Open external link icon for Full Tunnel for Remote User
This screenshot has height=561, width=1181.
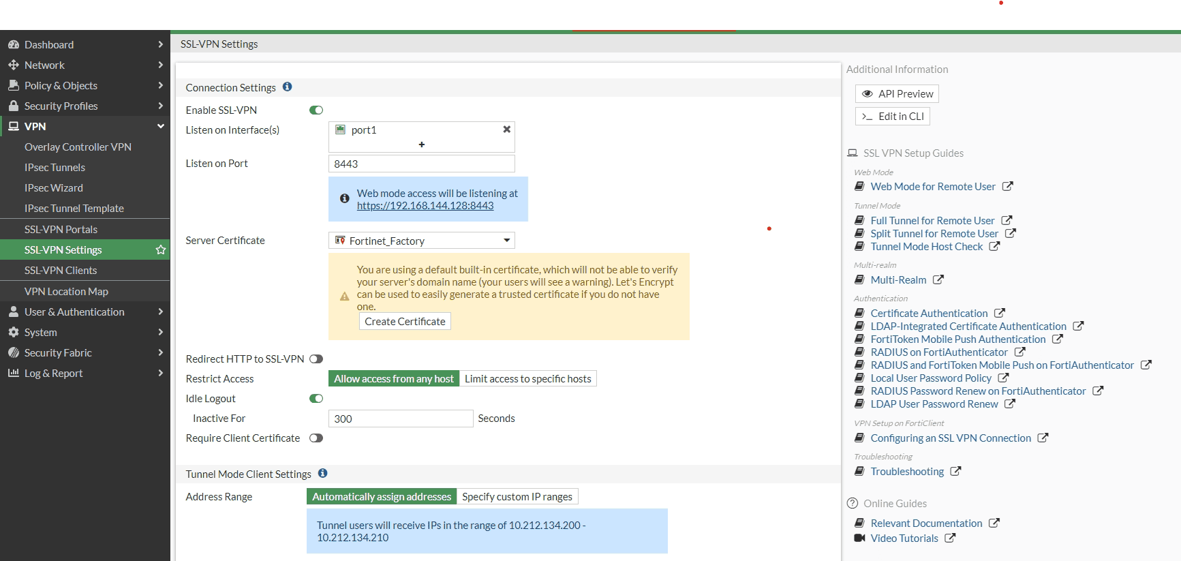(1007, 220)
